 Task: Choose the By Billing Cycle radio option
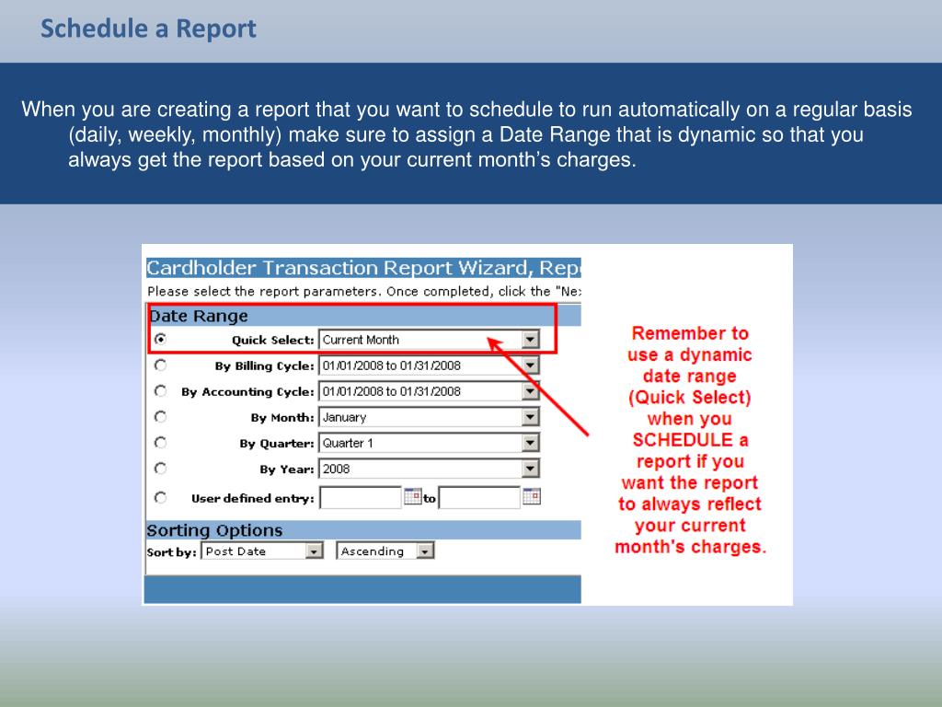(160, 365)
